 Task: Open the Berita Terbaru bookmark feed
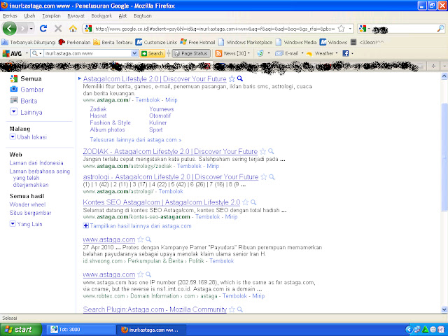click(x=113, y=42)
